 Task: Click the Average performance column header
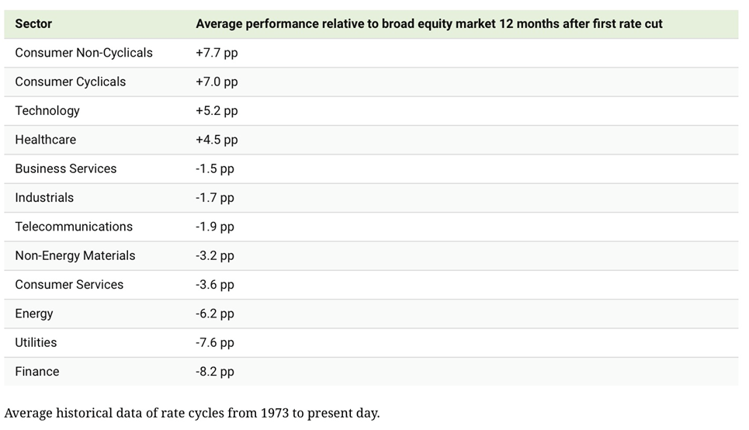[428, 23]
